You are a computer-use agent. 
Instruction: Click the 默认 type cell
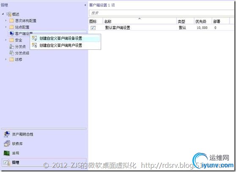pyautogui.click(x=182, y=28)
